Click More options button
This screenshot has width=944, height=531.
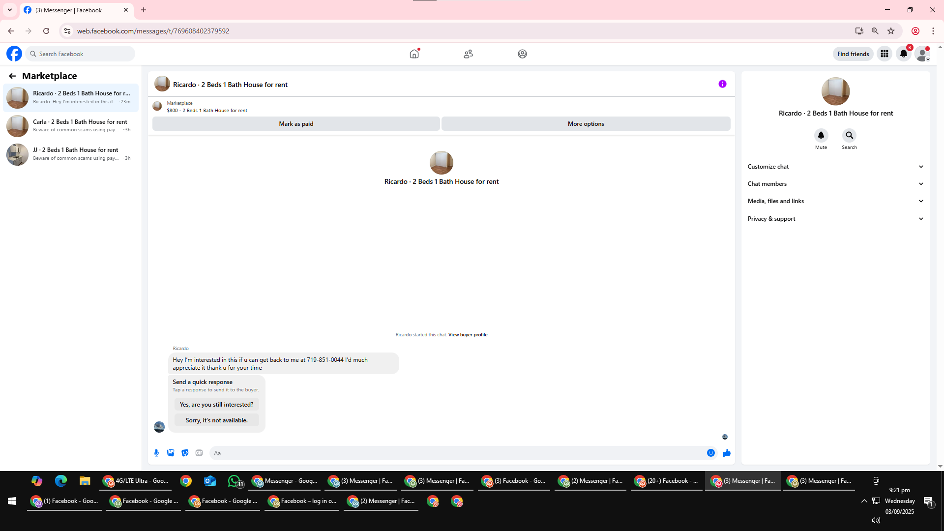point(586,124)
